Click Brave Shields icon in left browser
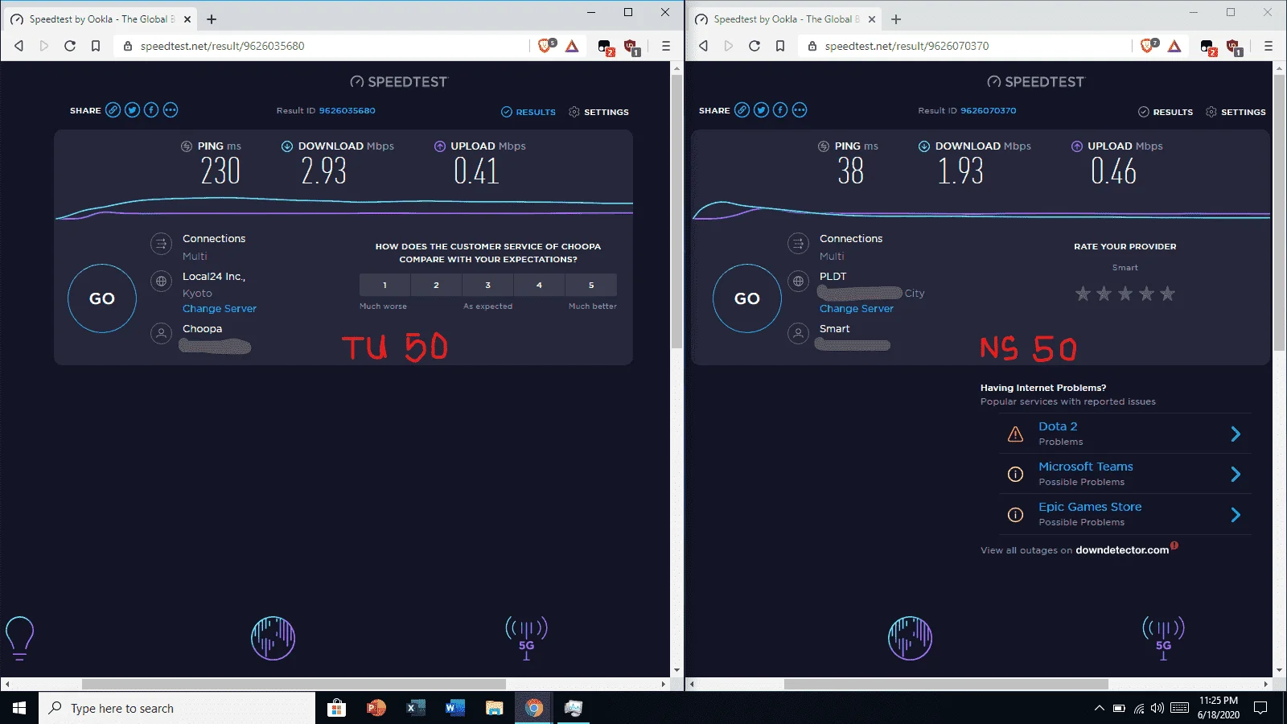Viewport: 1287px width, 724px height. tap(546, 46)
